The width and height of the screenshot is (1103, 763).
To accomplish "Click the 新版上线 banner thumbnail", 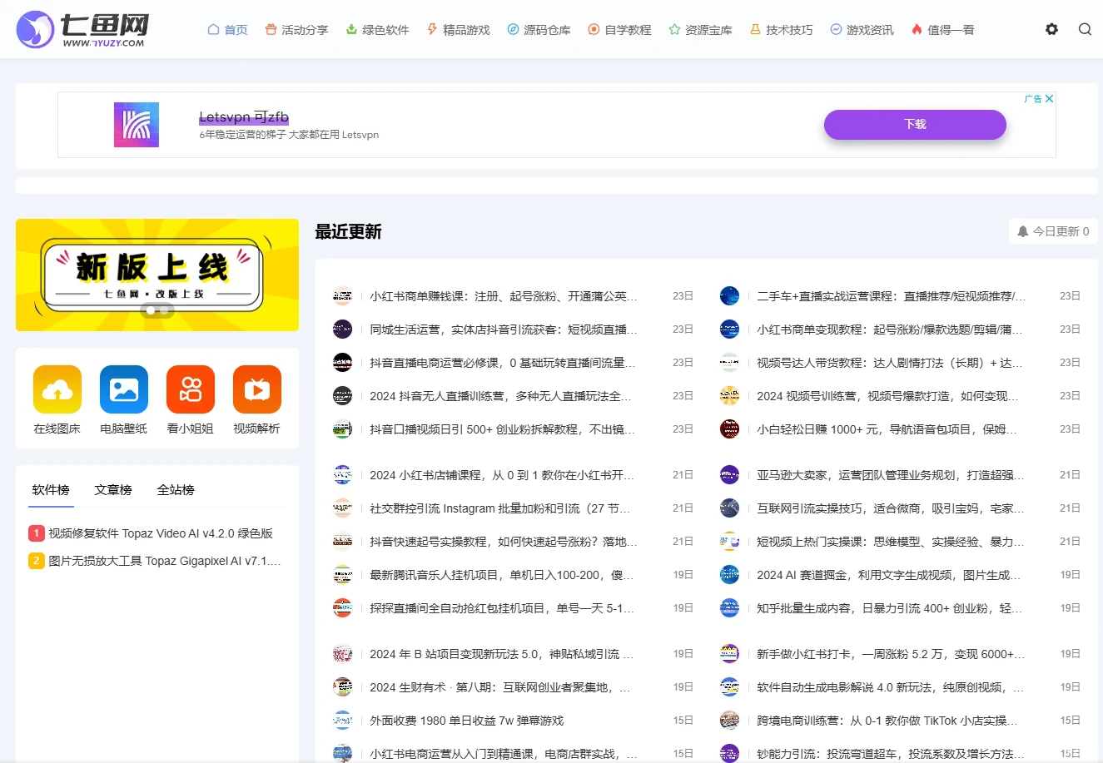I will tap(157, 275).
